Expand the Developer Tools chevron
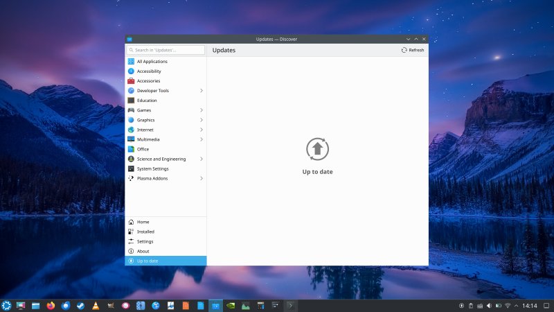 click(x=202, y=91)
